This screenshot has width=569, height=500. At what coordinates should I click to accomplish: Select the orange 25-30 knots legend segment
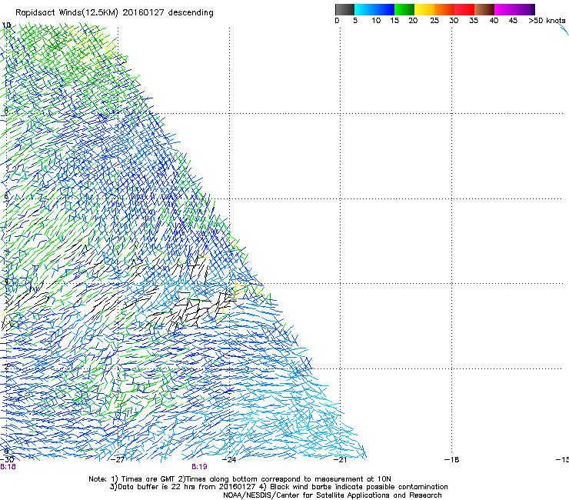444,9
